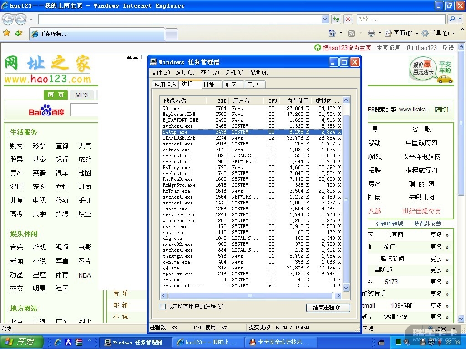Open Task Manager 帮助 menu

(259, 73)
